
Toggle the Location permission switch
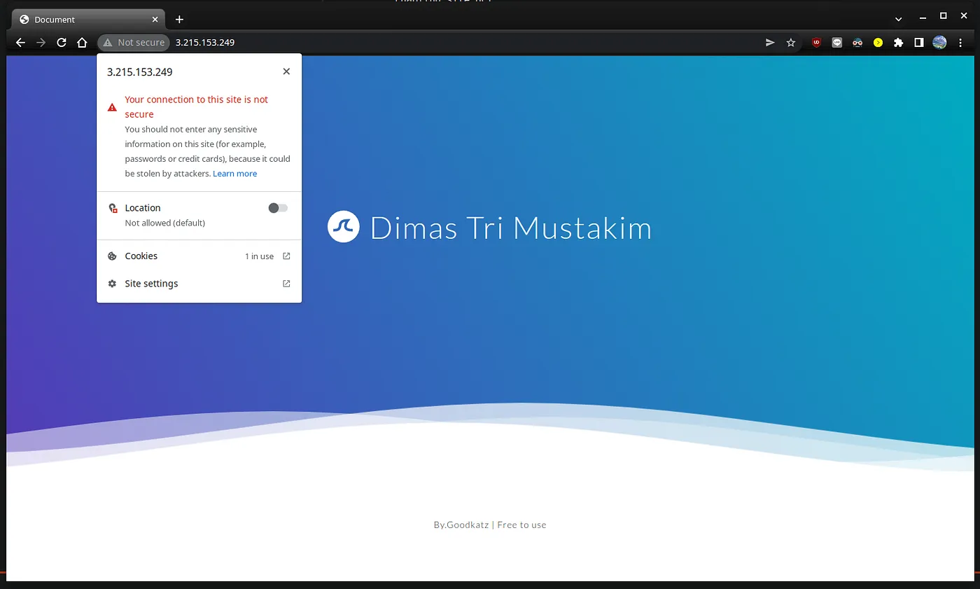(x=277, y=207)
